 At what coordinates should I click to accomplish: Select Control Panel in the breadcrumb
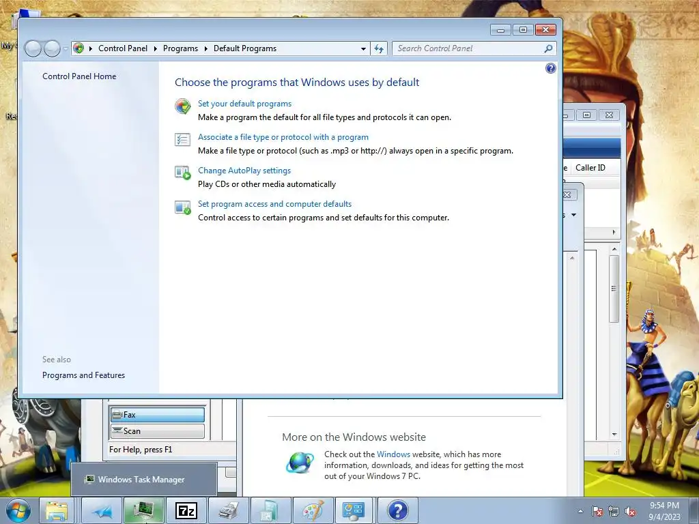(123, 48)
